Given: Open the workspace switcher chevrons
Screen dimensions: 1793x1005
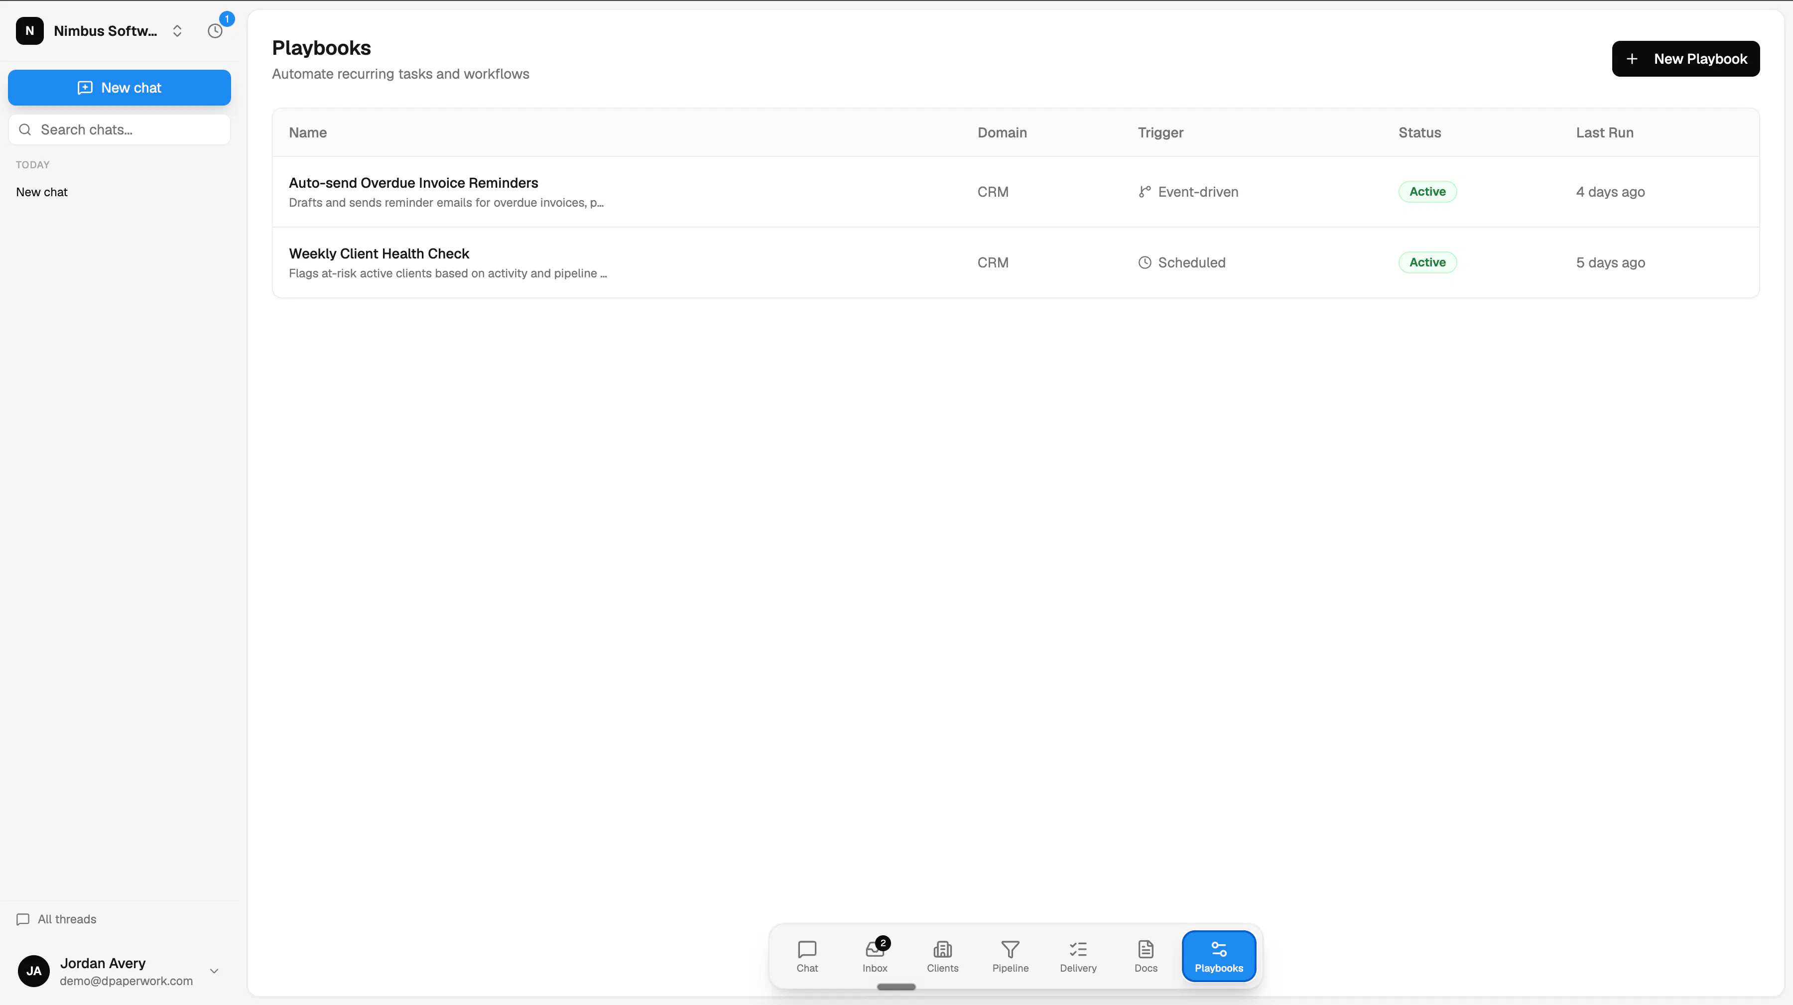Looking at the screenshot, I should coord(177,30).
